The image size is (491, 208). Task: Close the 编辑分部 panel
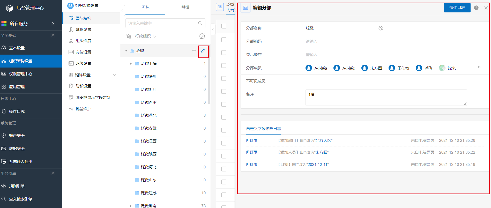pos(486,8)
